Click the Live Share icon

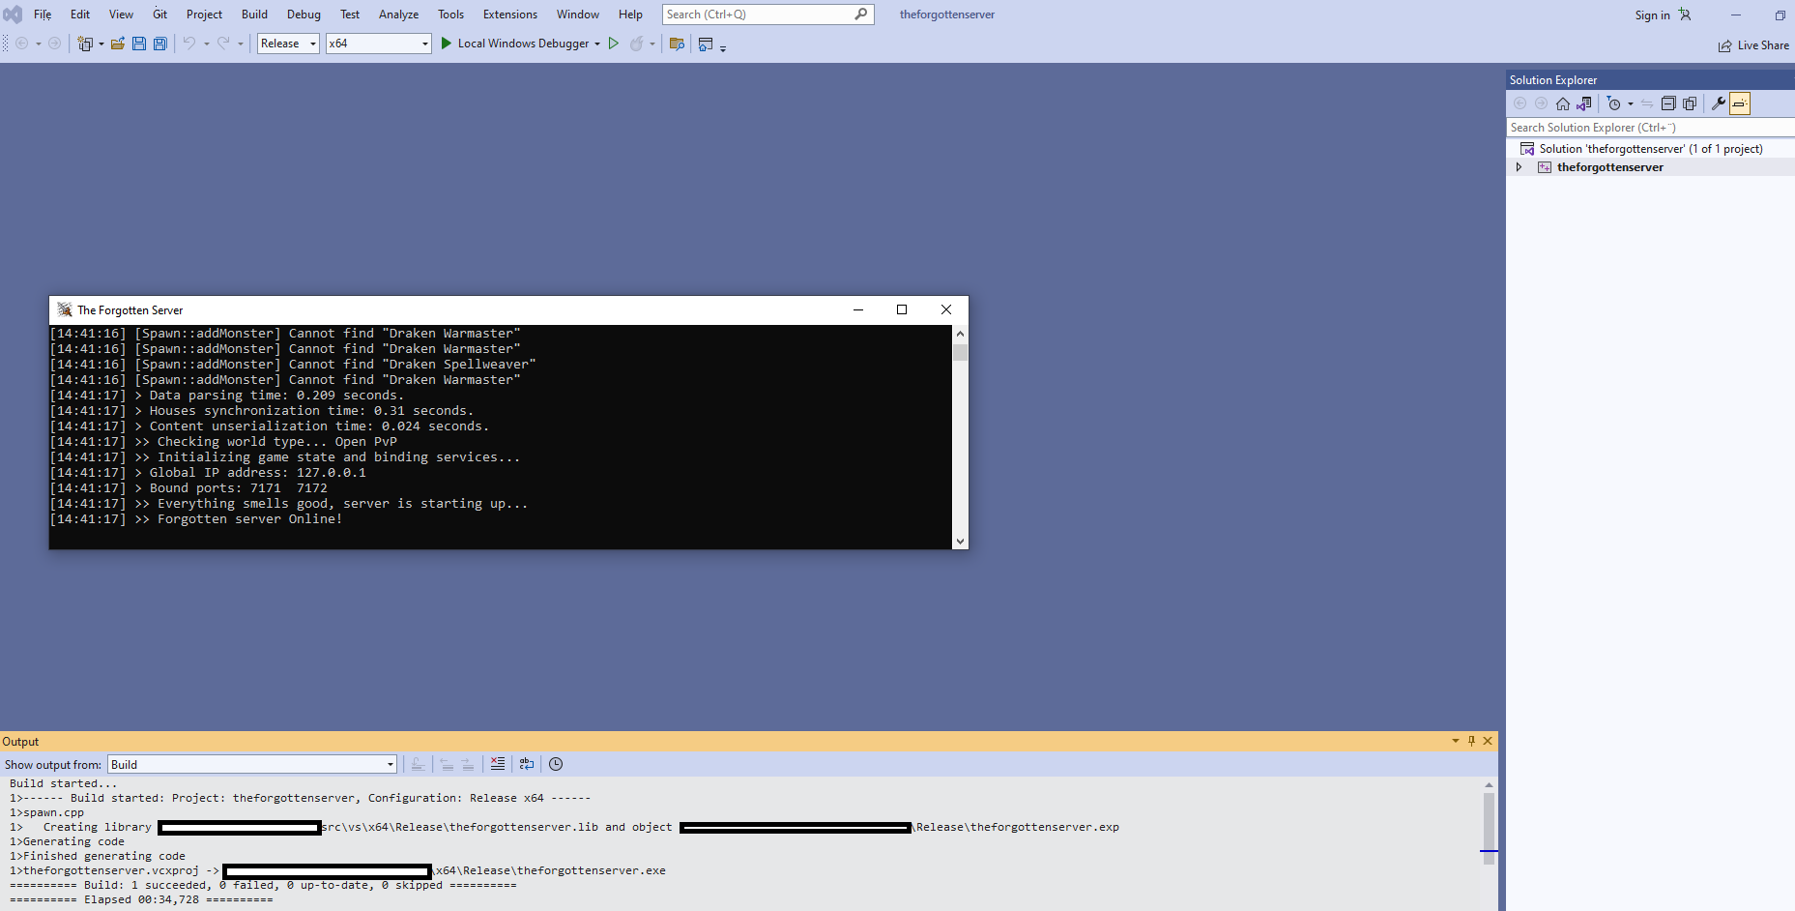tap(1724, 45)
